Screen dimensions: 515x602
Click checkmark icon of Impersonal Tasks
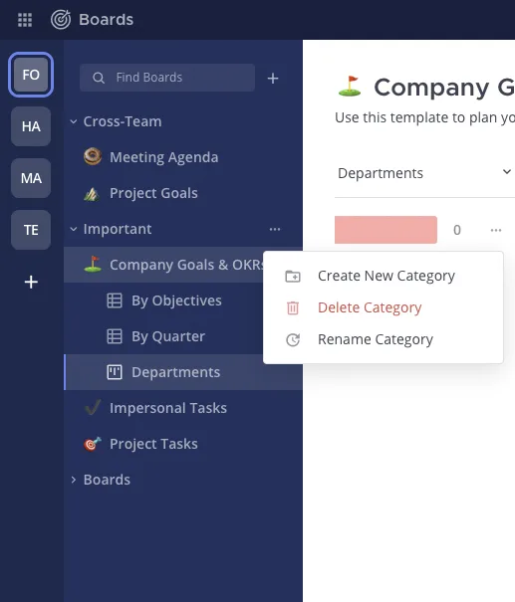93,407
